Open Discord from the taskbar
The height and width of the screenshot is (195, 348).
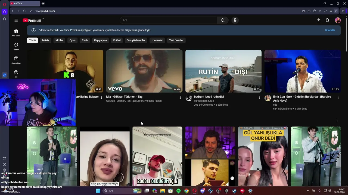[202, 191]
